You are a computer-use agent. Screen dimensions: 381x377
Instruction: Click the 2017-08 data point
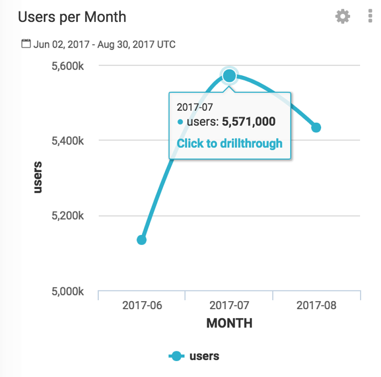point(316,127)
